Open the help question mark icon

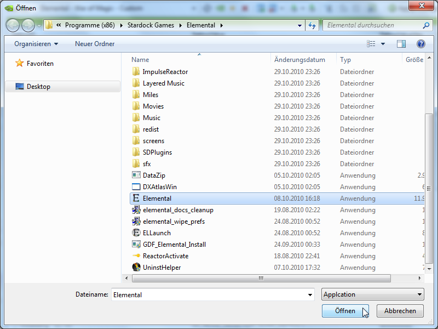point(420,44)
